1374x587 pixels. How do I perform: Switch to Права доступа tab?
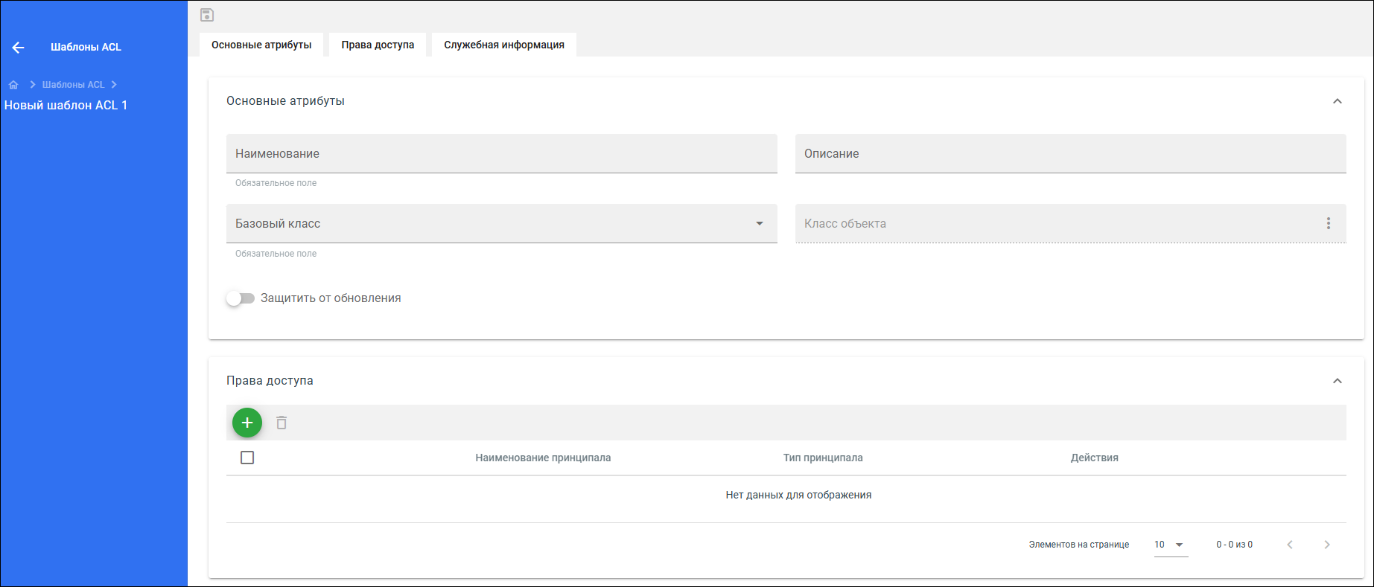(378, 45)
